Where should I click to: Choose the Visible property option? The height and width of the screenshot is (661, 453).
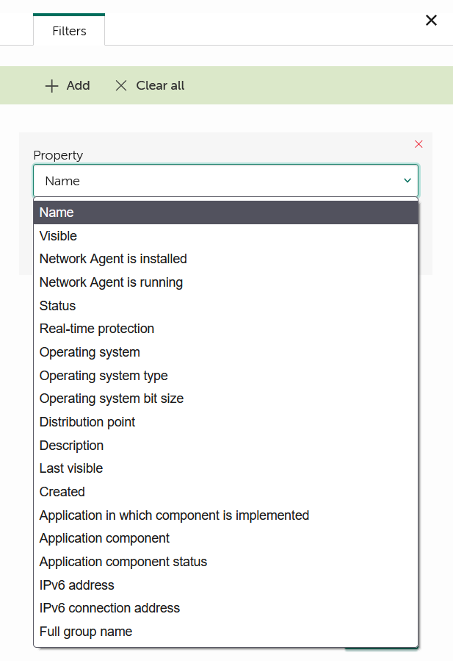(58, 236)
